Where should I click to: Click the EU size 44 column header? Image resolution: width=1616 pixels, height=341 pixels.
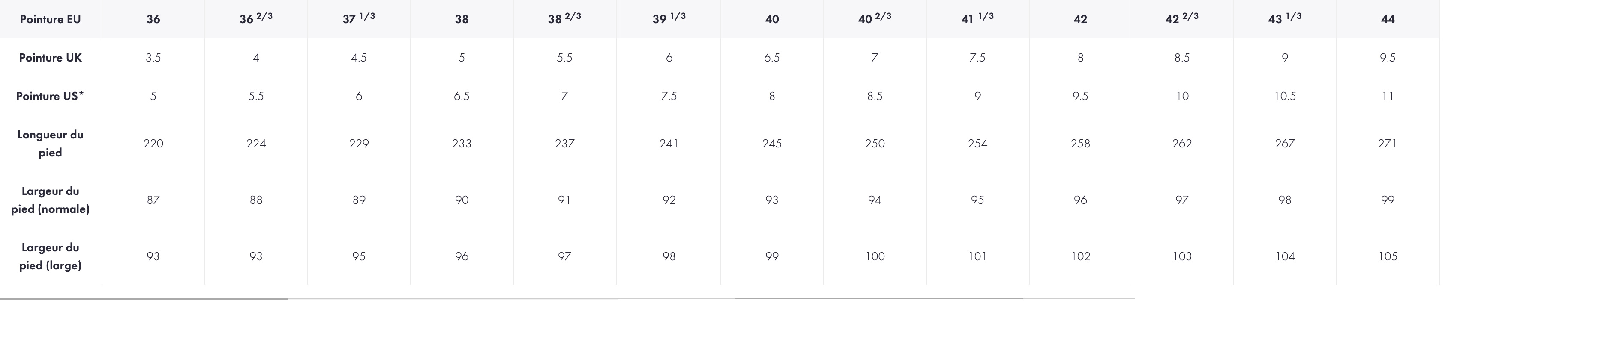tap(1388, 19)
